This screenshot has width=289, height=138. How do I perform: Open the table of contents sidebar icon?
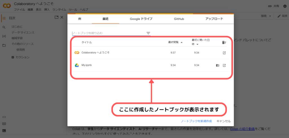(x=4, y=18)
